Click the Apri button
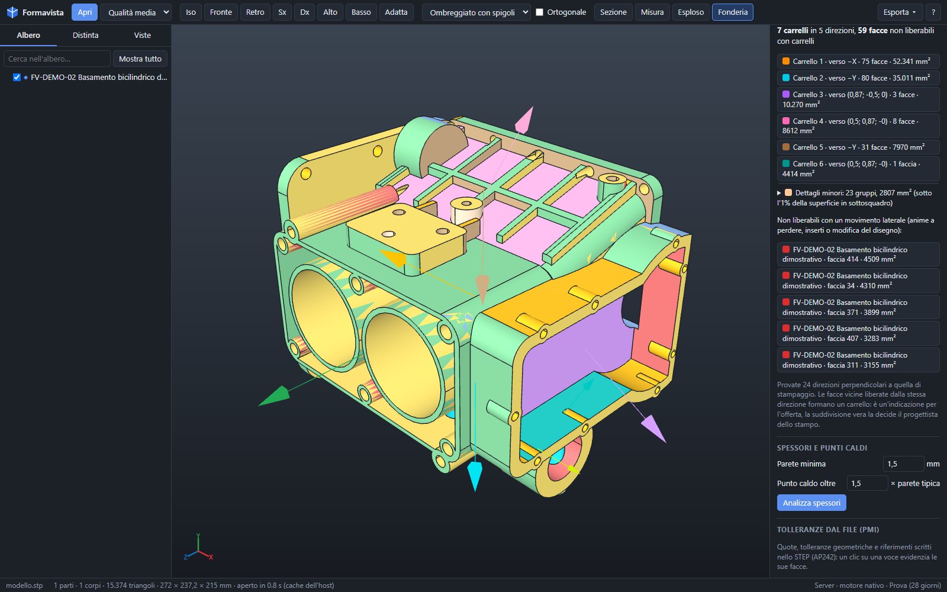 point(85,12)
